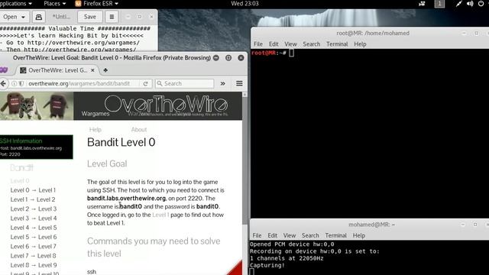
Task: Open the Help link on OverTheWire page
Action: [x=95, y=129]
